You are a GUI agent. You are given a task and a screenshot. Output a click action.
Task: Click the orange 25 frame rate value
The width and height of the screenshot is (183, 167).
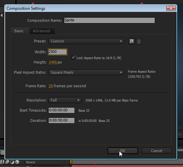coord(51,86)
